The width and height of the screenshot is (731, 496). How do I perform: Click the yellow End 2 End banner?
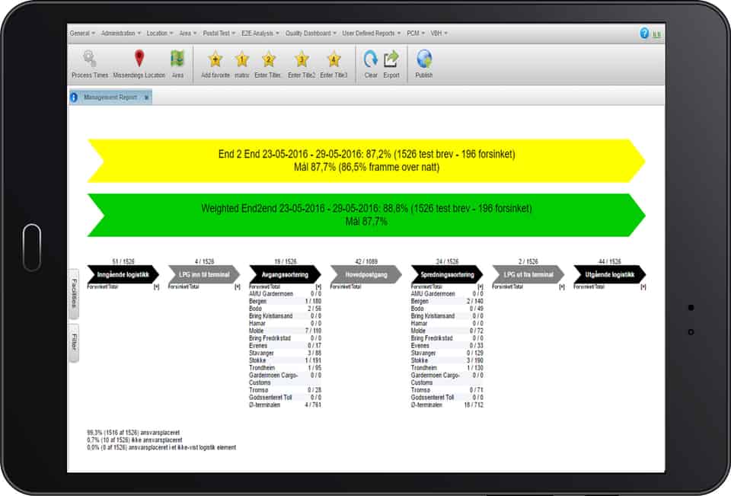[366, 161]
